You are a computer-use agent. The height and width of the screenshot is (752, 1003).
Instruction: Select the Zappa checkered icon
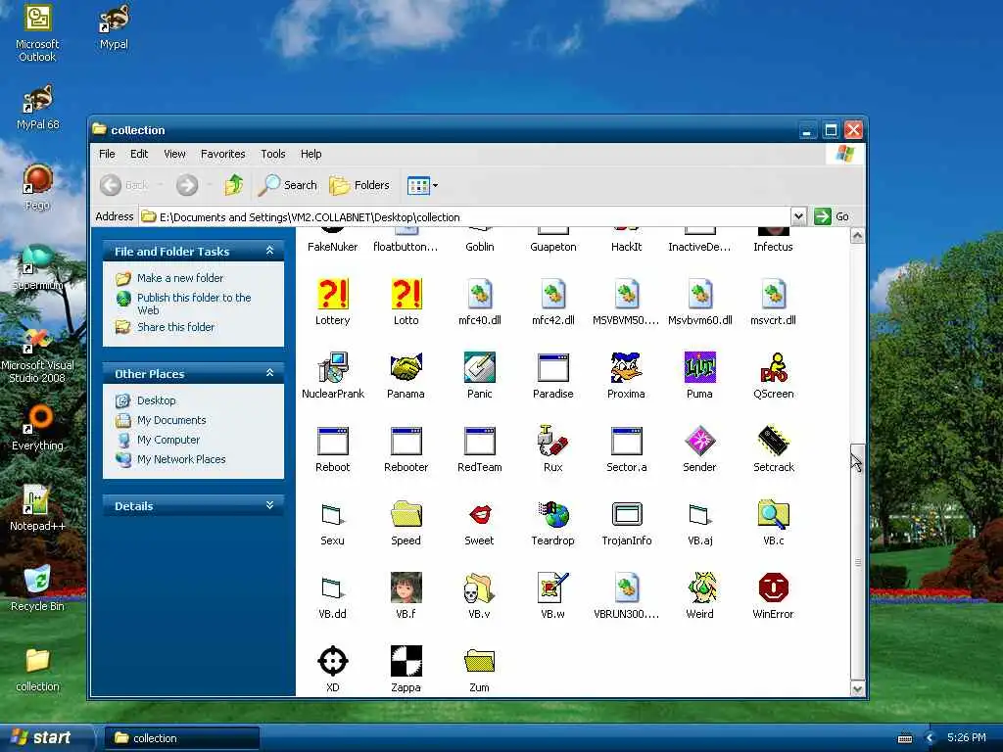pyautogui.click(x=406, y=661)
